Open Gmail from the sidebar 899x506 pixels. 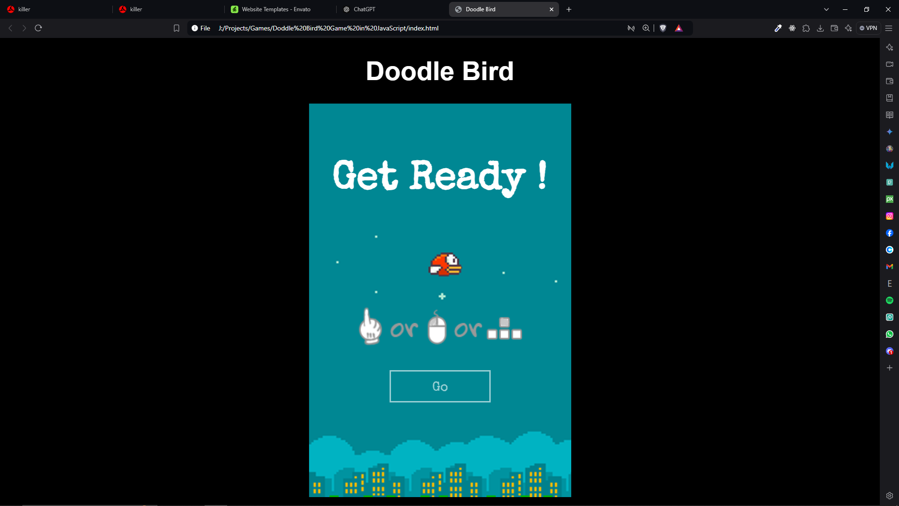[890, 267]
